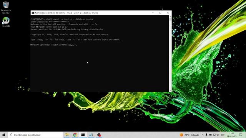Open the volume speaker tray icon
Viewport: 246px width, 138px height.
click(x=218, y=135)
